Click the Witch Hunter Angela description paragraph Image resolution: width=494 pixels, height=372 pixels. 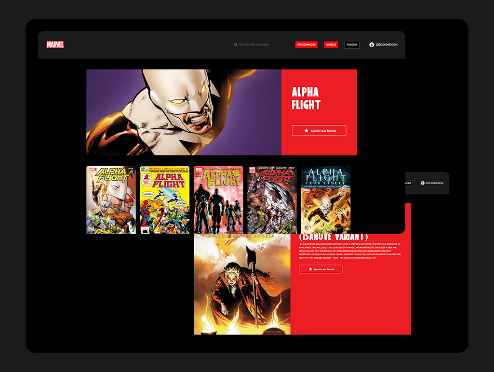[x=350, y=251]
